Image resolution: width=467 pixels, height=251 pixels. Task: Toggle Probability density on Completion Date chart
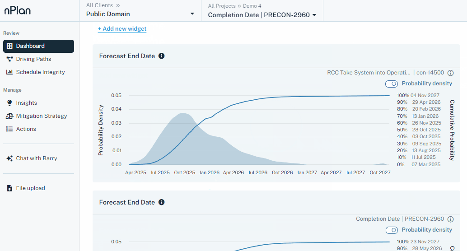pyautogui.click(x=392, y=230)
